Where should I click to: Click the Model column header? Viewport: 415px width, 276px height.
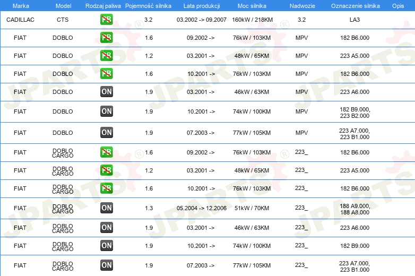[63, 6]
